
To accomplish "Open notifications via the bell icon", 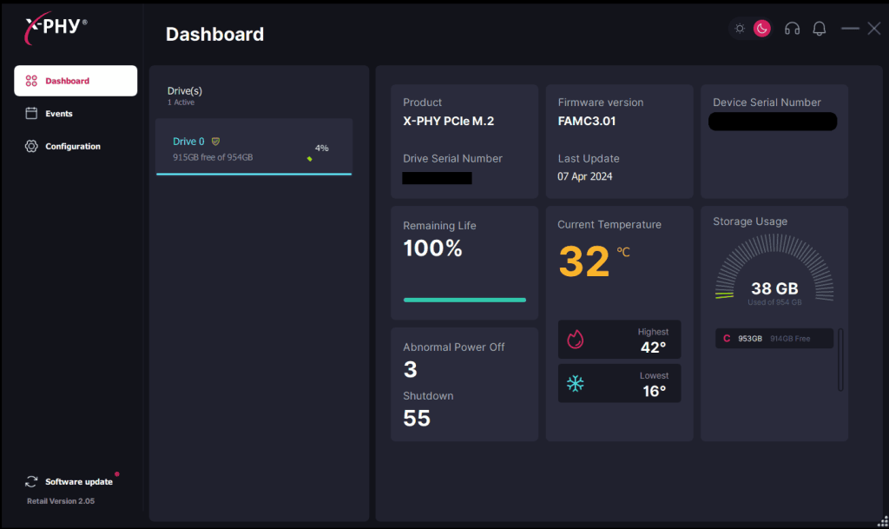I will coord(819,29).
